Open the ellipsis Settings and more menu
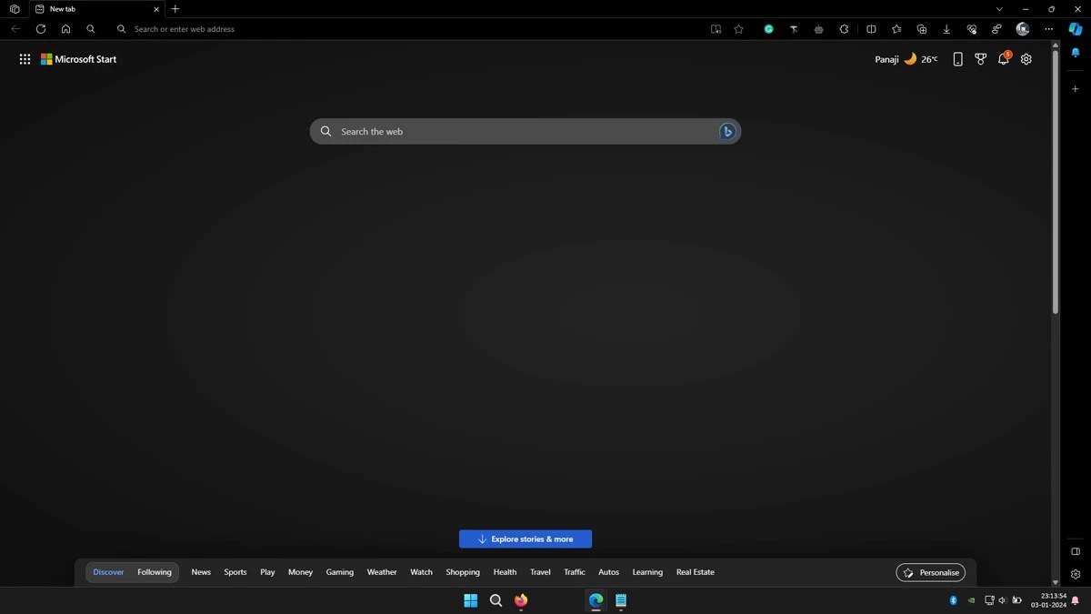 pos(1048,28)
